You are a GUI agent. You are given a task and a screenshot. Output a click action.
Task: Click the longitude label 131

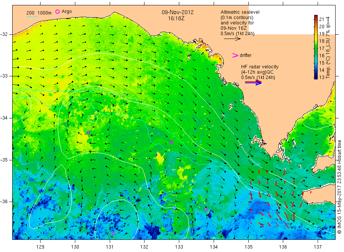pos(110,247)
